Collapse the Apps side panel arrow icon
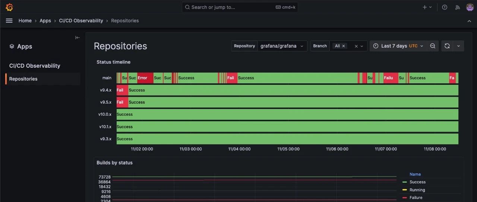477x202 pixels. pyautogui.click(x=78, y=38)
